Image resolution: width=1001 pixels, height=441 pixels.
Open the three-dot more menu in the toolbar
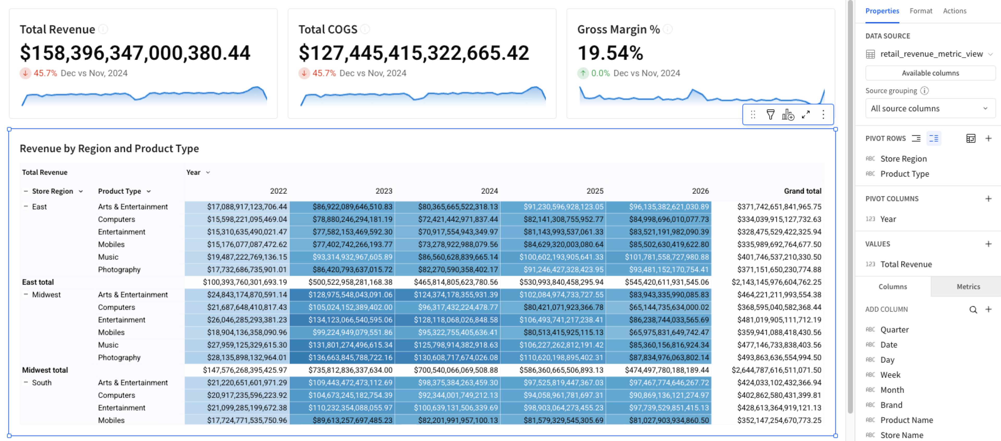[x=823, y=115]
